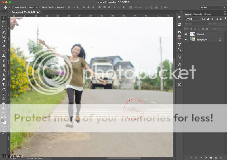Check Show Transform Controls
This screenshot has height=160, width=227.
40,7
